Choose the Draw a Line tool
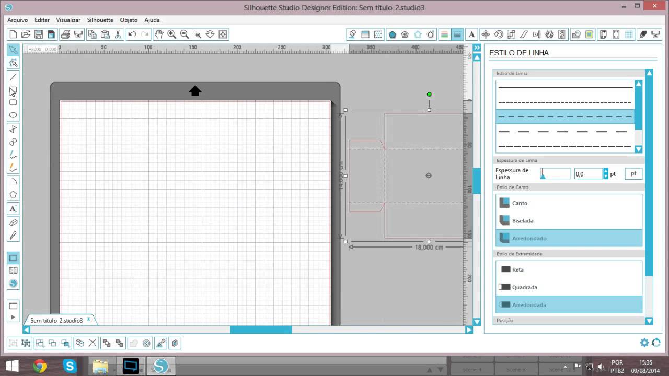The height and width of the screenshot is (376, 669). coord(13,77)
